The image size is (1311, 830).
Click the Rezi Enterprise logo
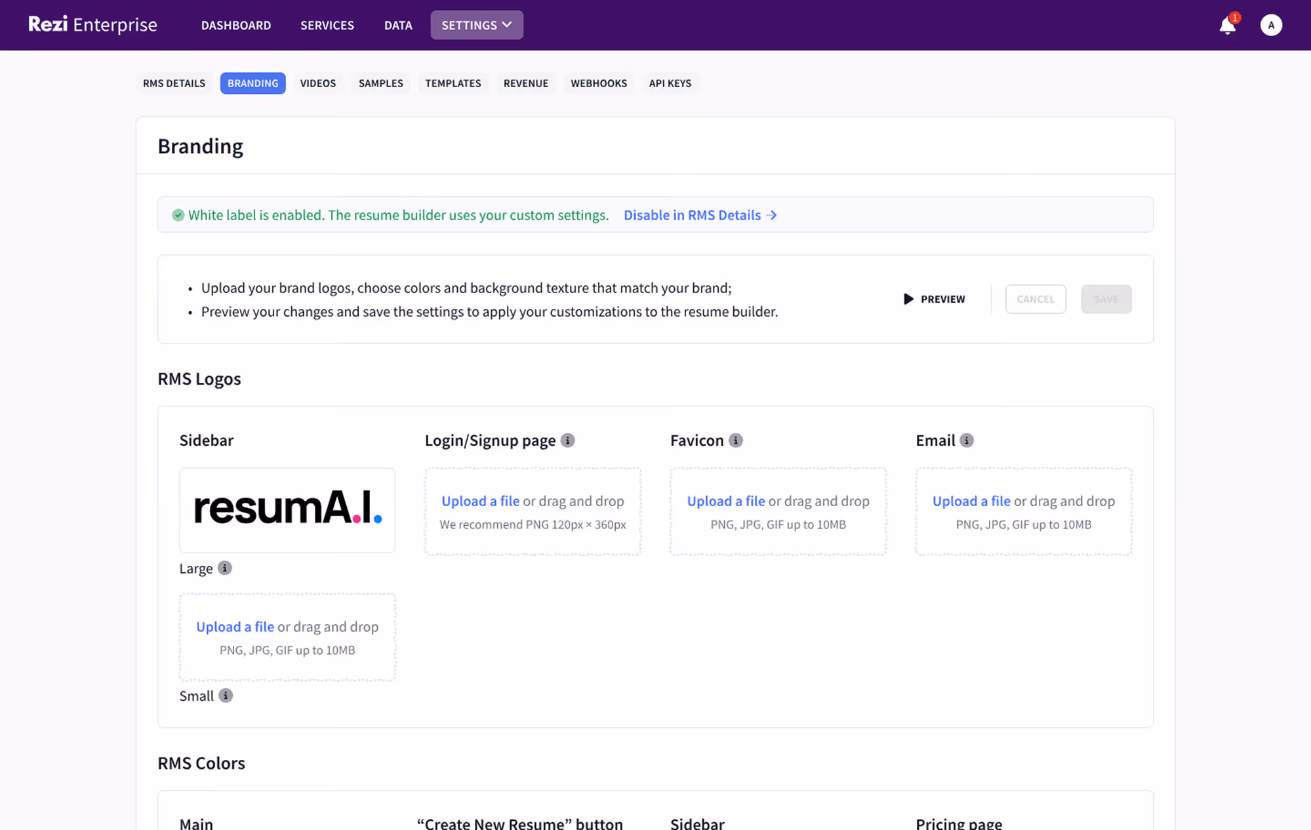coord(92,25)
